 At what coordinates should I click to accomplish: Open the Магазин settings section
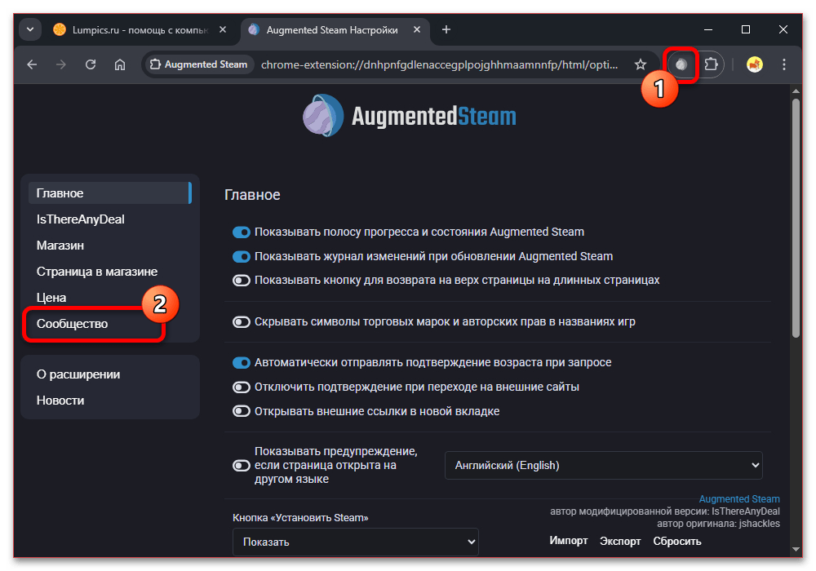click(x=110, y=246)
